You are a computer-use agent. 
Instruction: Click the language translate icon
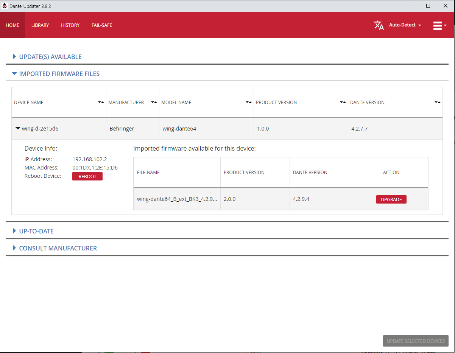379,25
